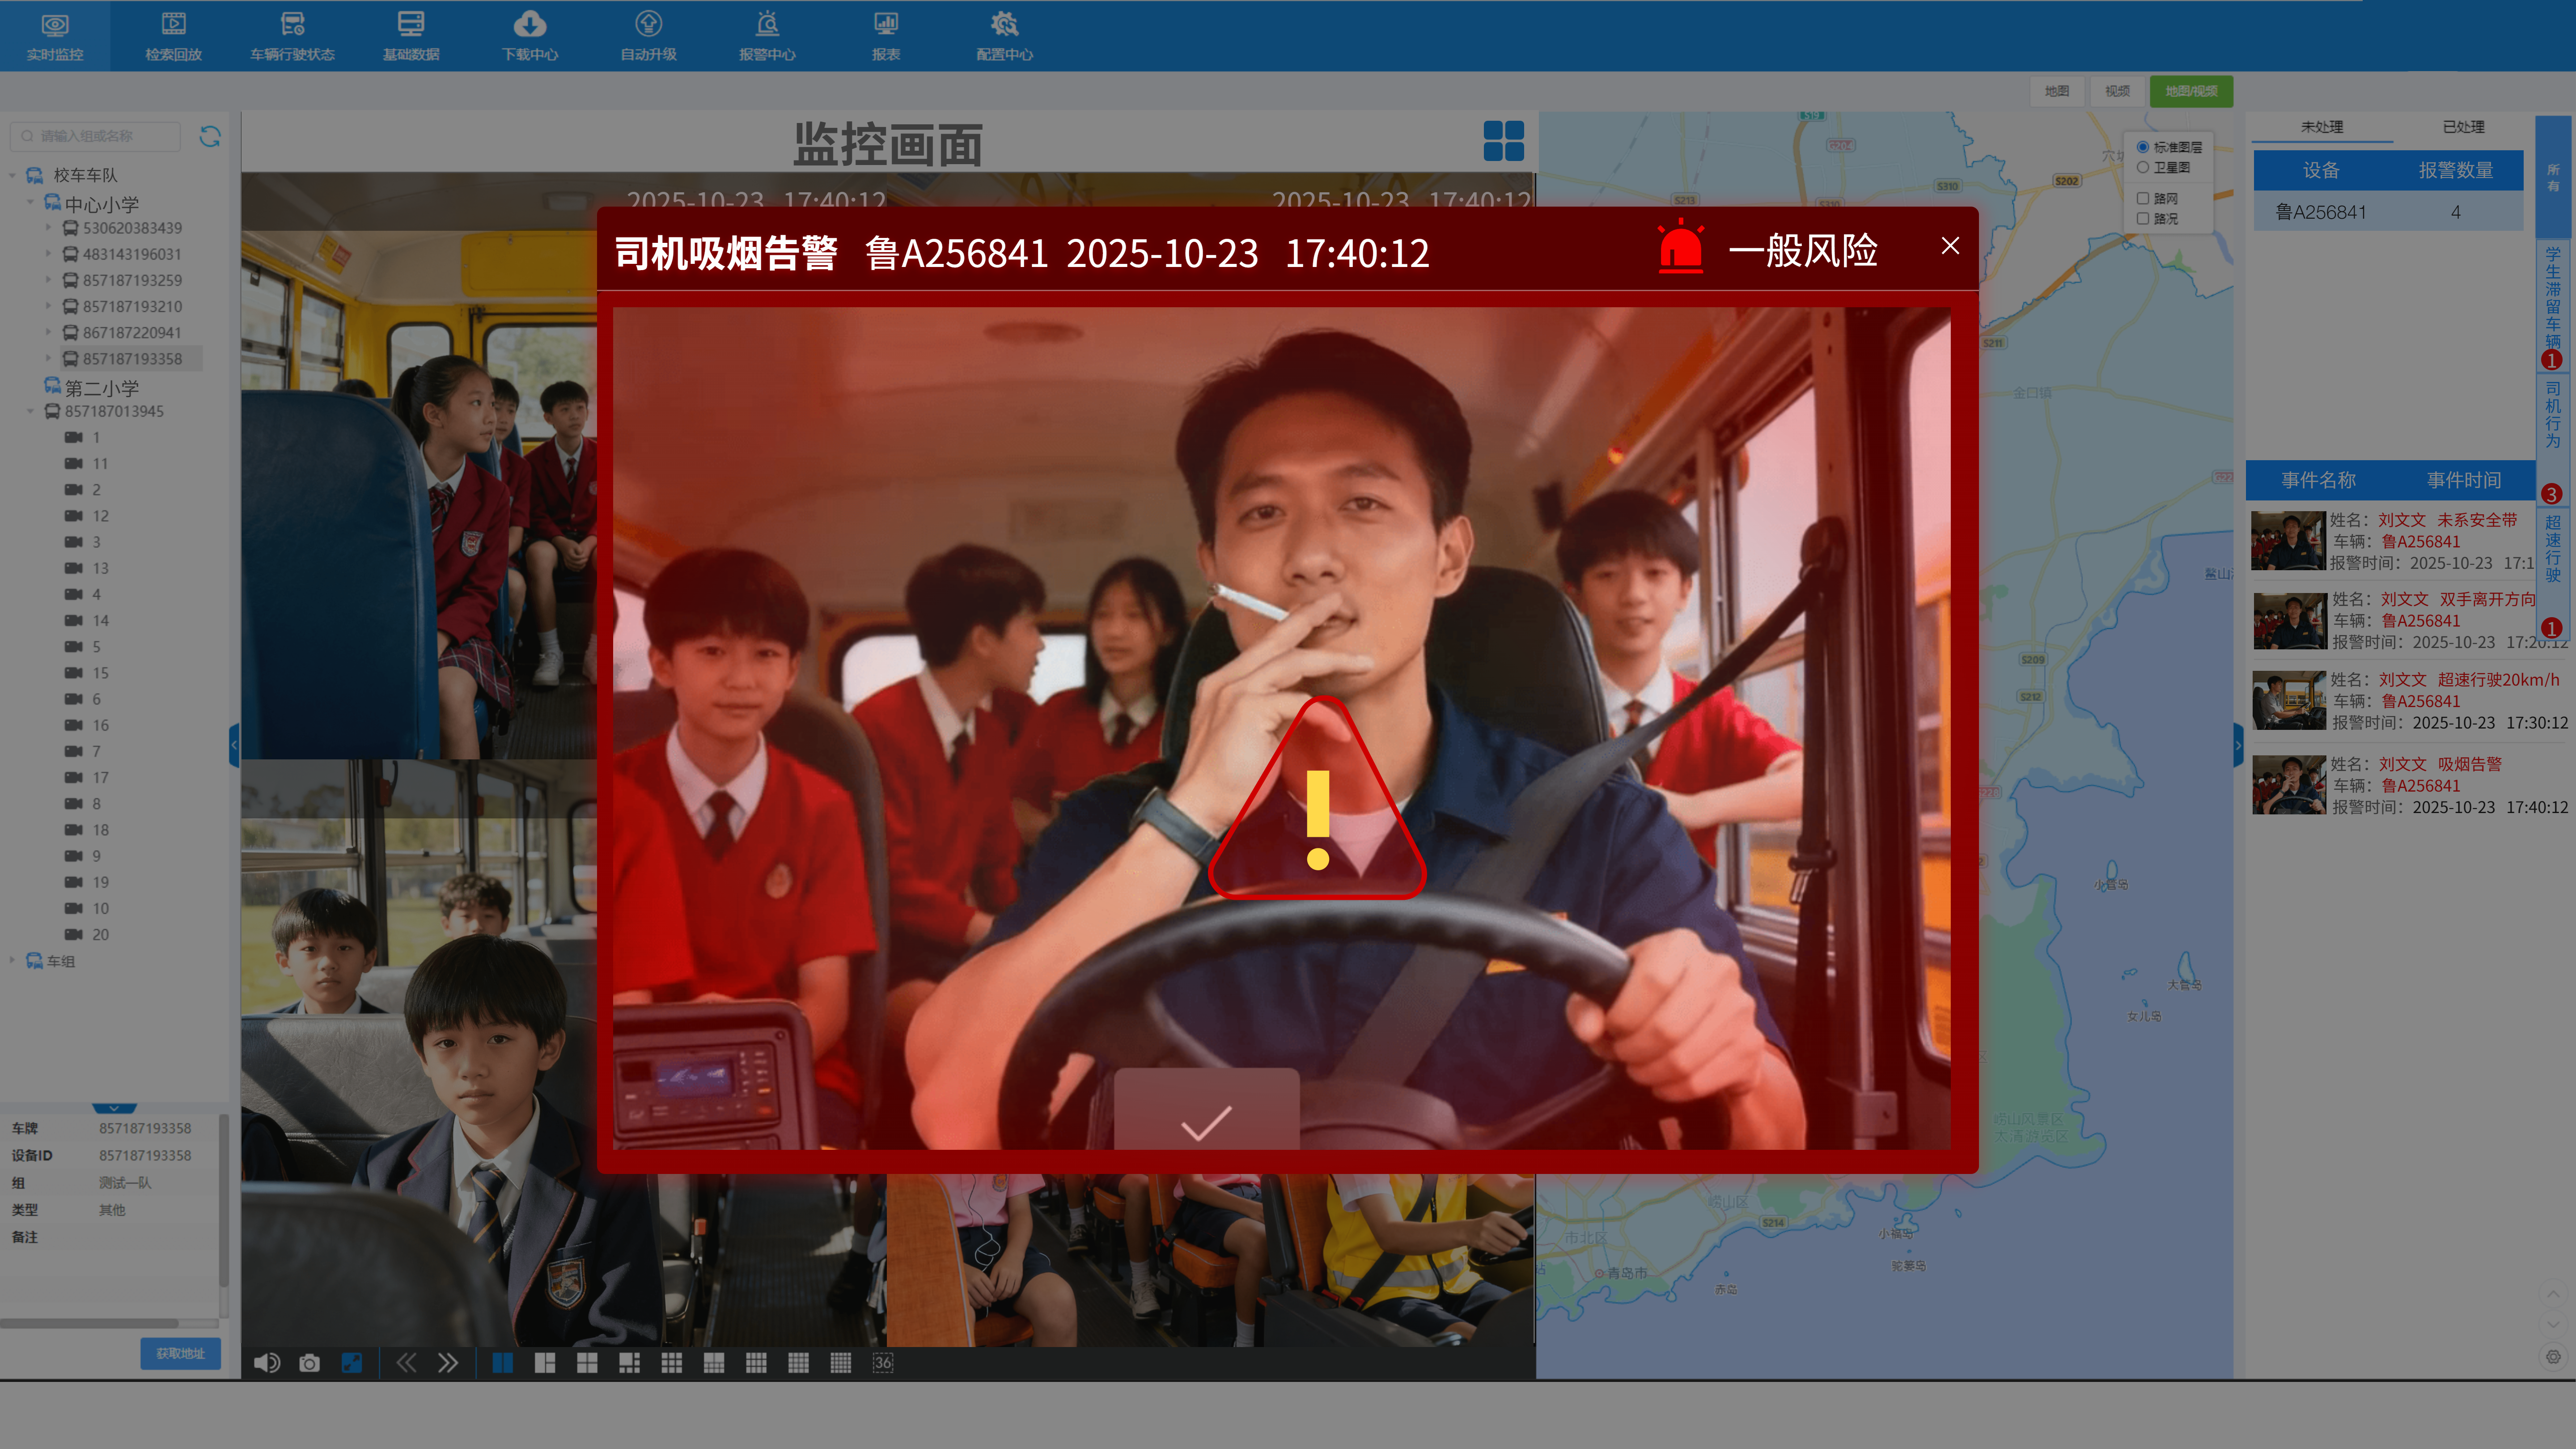Screen dimensions: 2576x1449
Task: Collapse vehicle 857187013945 channel list
Action: (31, 411)
